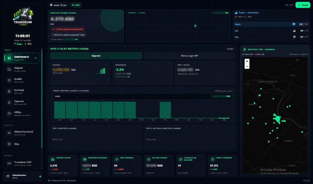Image resolution: width=313 pixels, height=184 pixels.
Task: Click the Transkom LIVE broadcast icon
Action: 9,163
